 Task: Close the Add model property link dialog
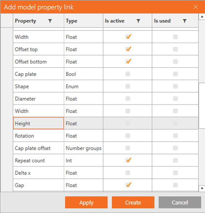coord(196,7)
